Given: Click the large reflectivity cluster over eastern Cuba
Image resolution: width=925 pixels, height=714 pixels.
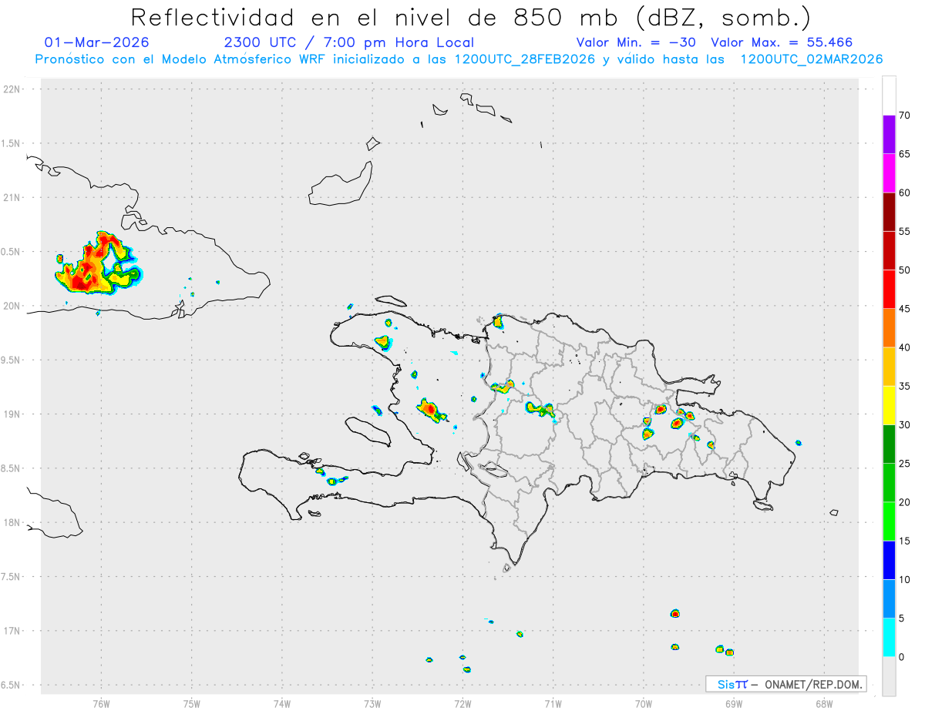Looking at the screenshot, I should coord(99,263).
